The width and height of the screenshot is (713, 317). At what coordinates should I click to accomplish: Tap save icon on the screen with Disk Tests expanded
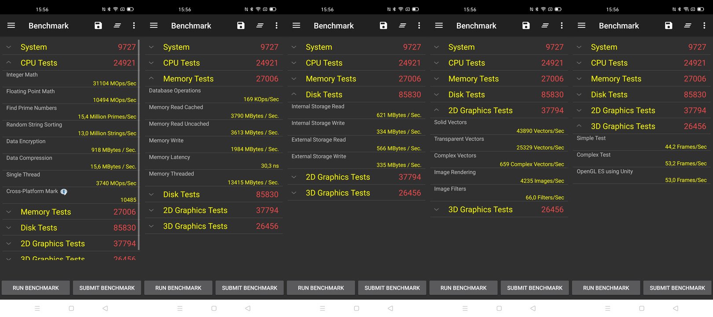[383, 26]
